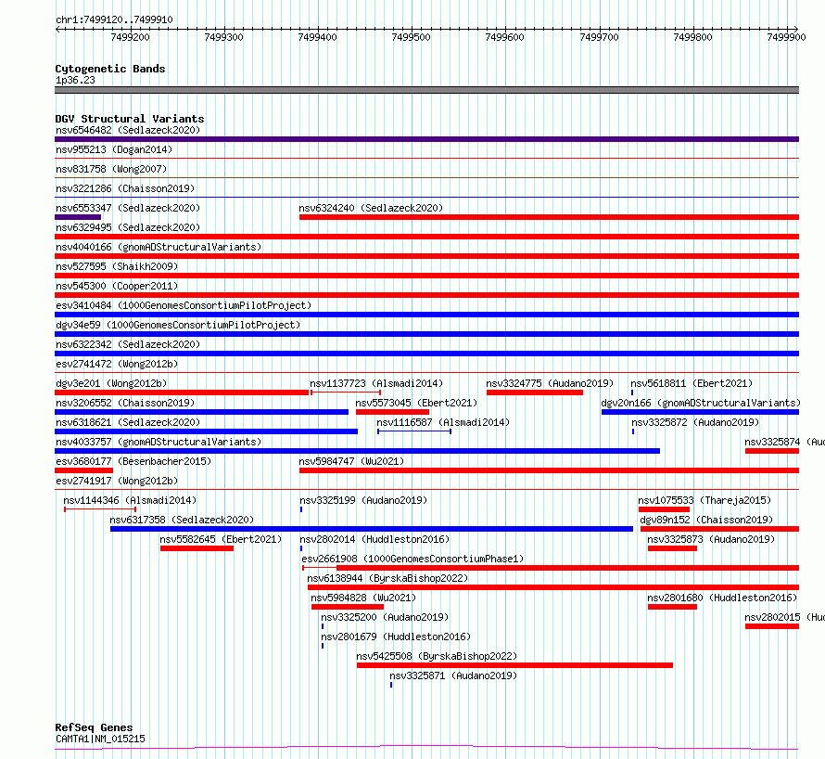The image size is (825, 759).
Task: Click esv2741472 (Wong2012b) label
Action: click(x=117, y=364)
